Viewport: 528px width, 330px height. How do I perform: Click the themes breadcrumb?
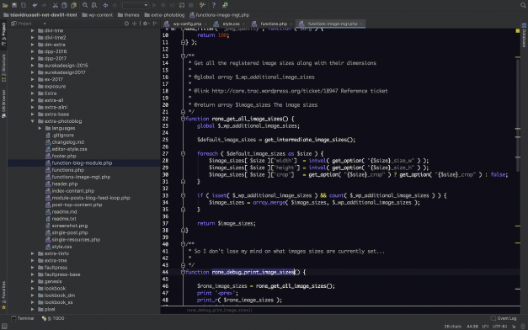(128, 15)
